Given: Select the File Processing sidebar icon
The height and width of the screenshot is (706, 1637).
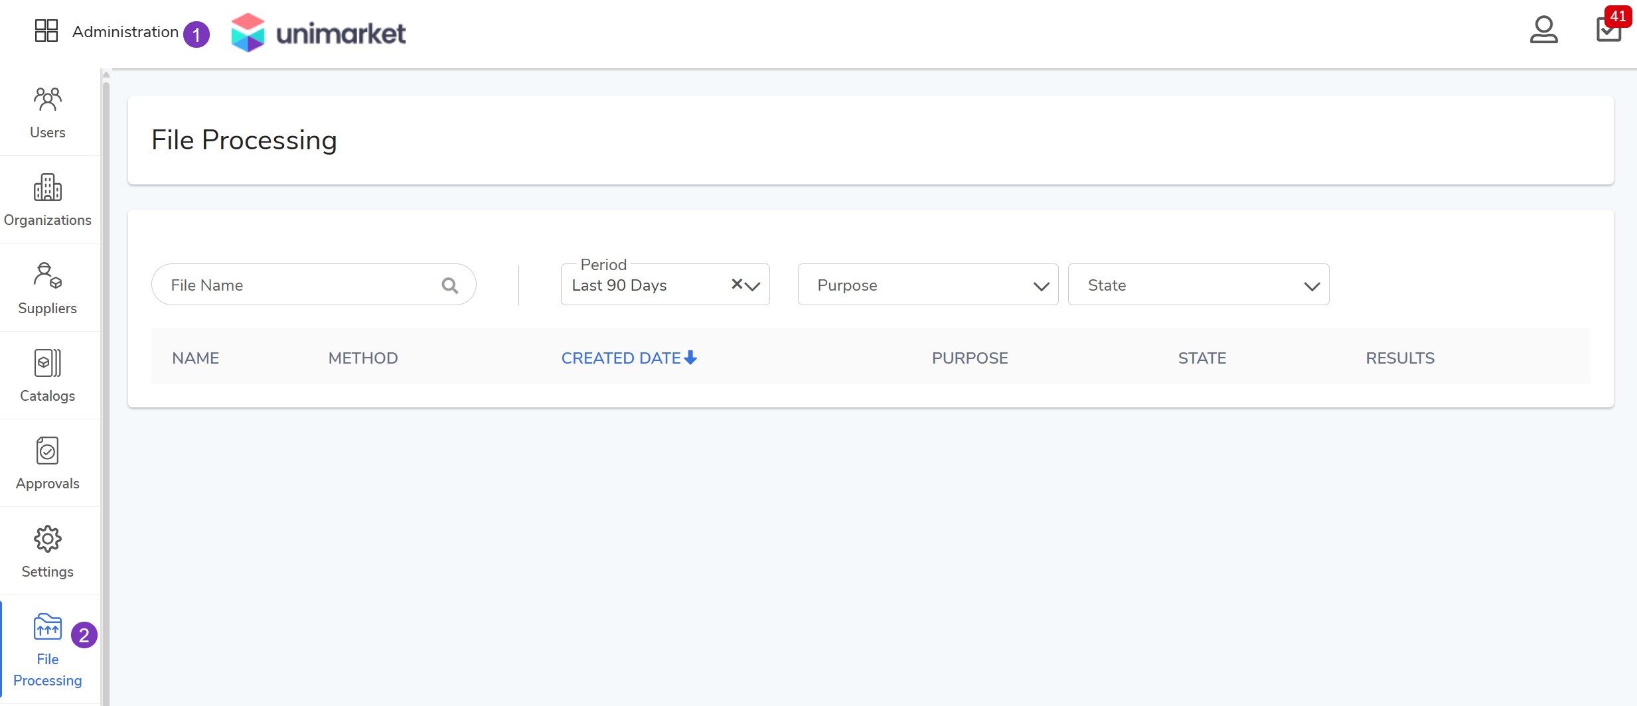Looking at the screenshot, I should tap(48, 627).
